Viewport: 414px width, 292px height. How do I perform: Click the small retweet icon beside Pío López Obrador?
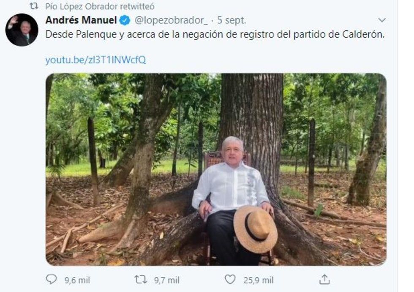point(34,6)
